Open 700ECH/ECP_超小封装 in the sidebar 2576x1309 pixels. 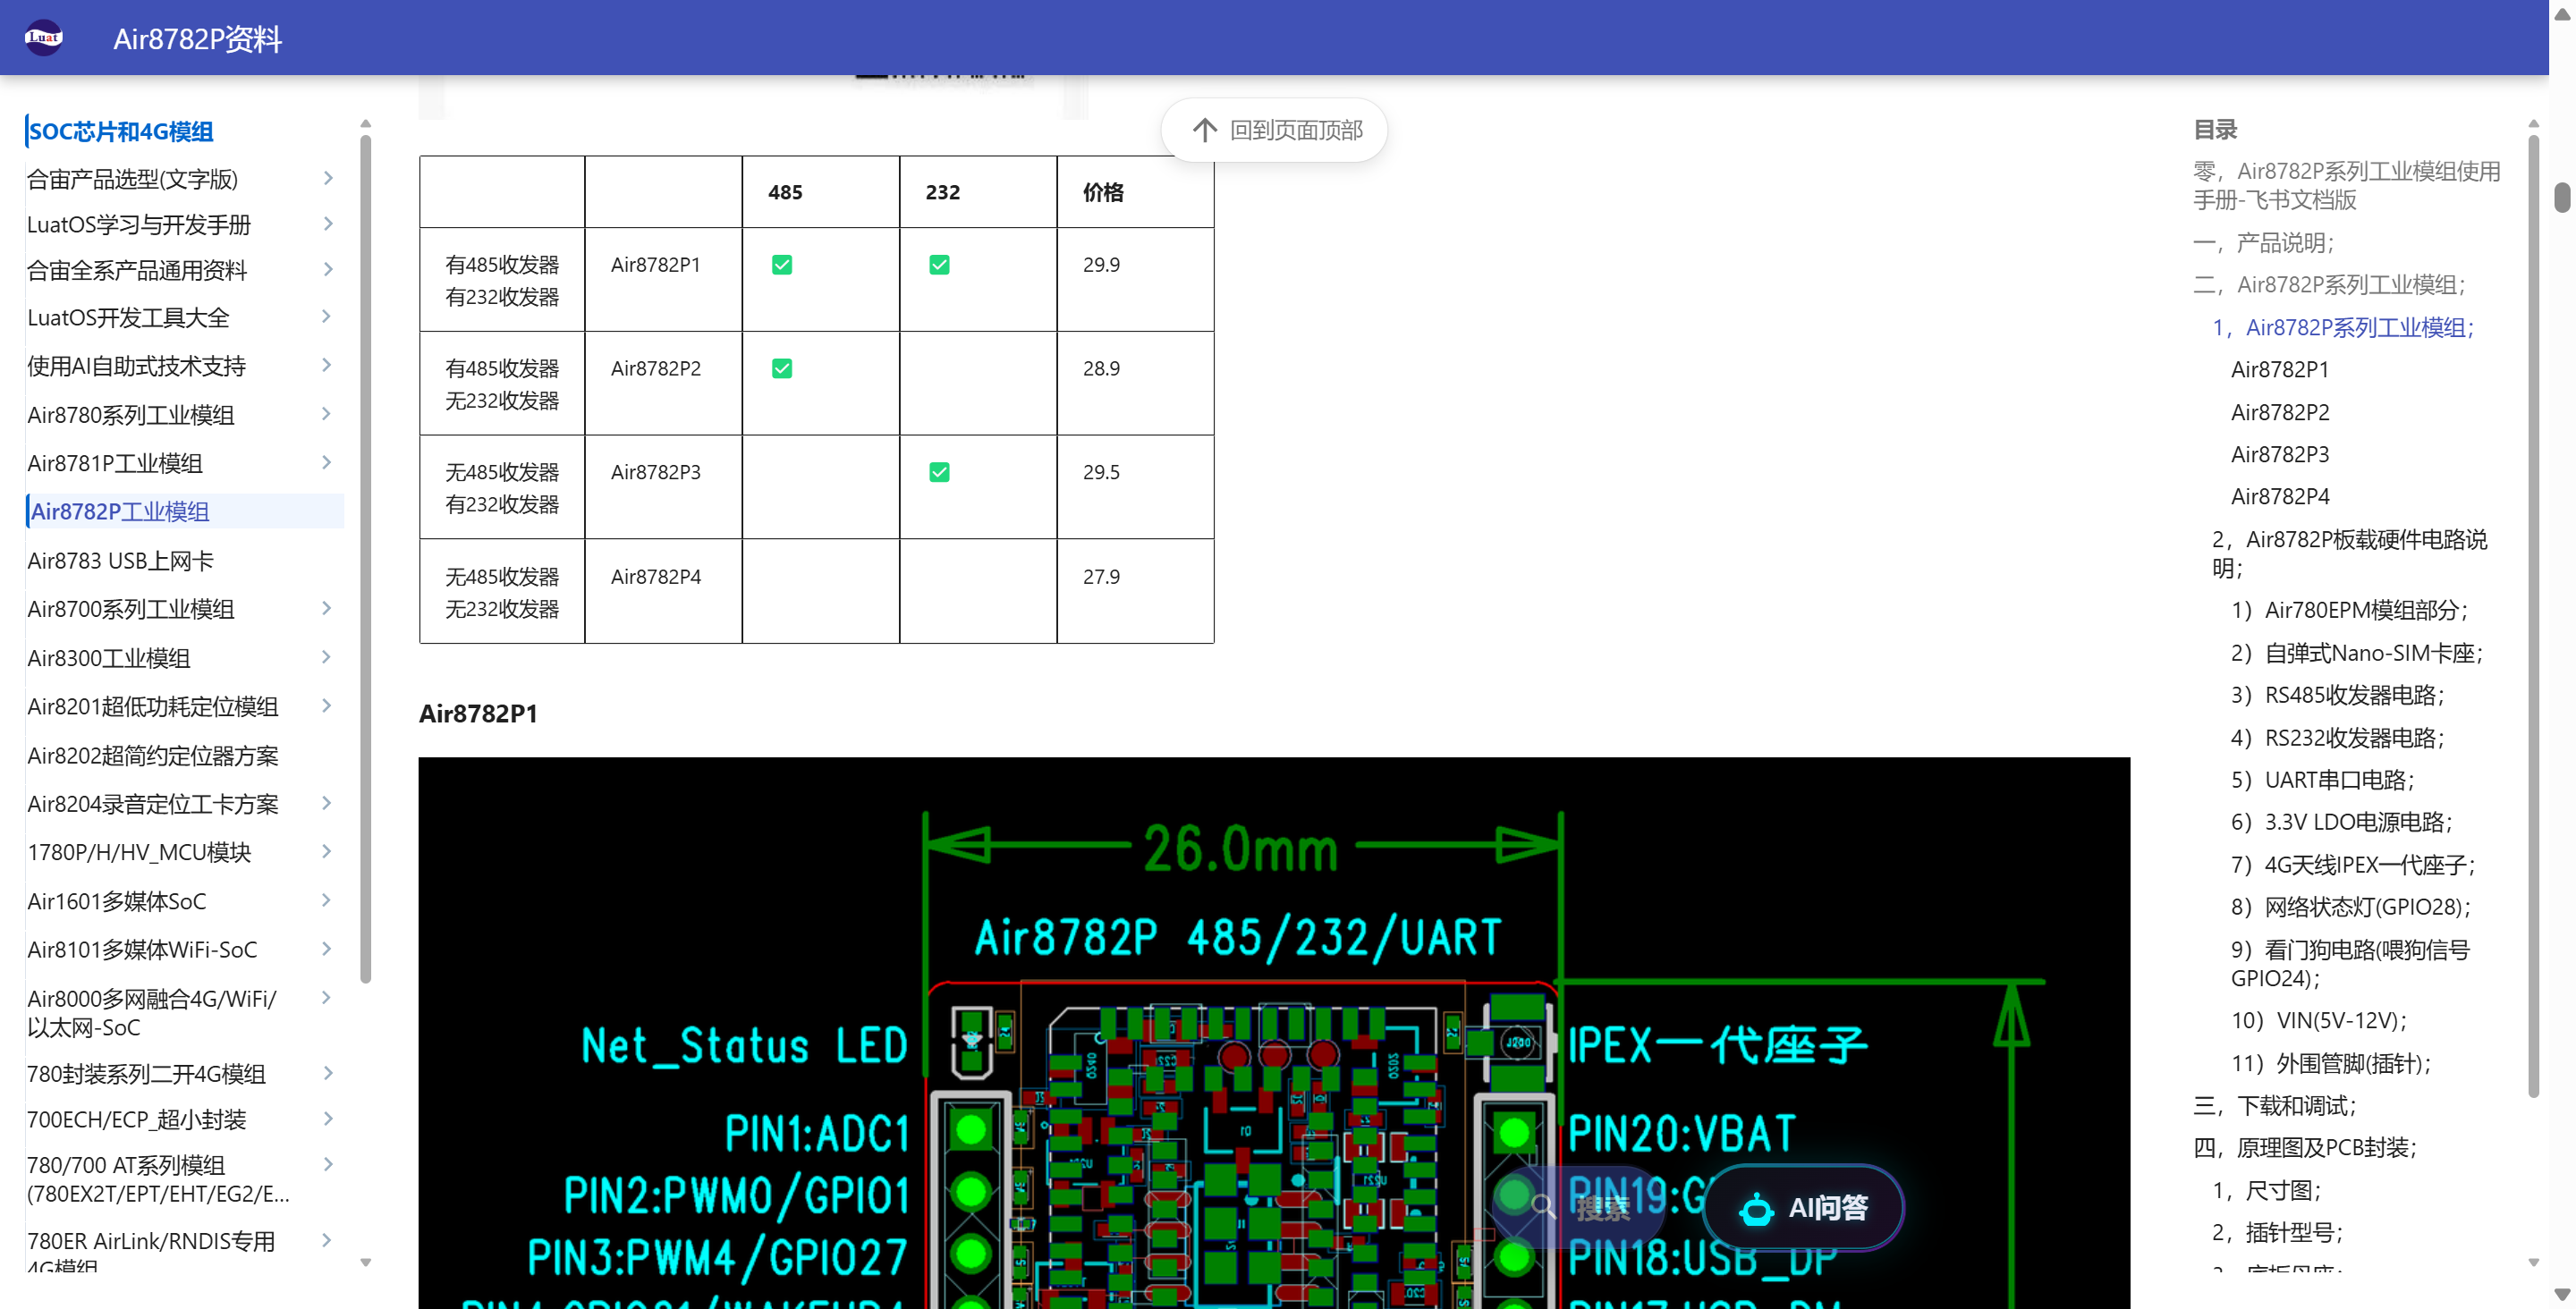(137, 1120)
